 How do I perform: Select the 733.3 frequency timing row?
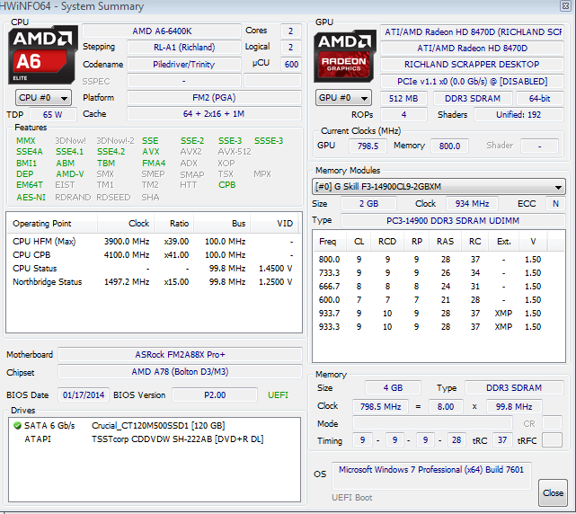[439, 273]
